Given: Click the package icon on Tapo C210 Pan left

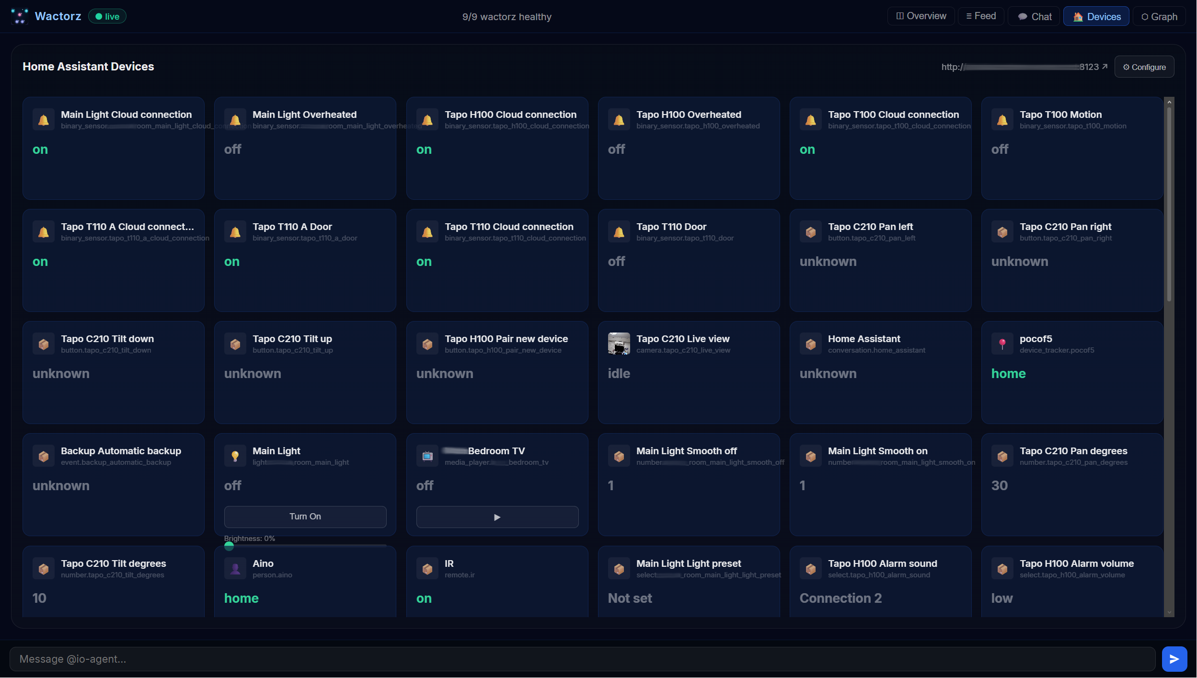Looking at the screenshot, I should coord(810,231).
